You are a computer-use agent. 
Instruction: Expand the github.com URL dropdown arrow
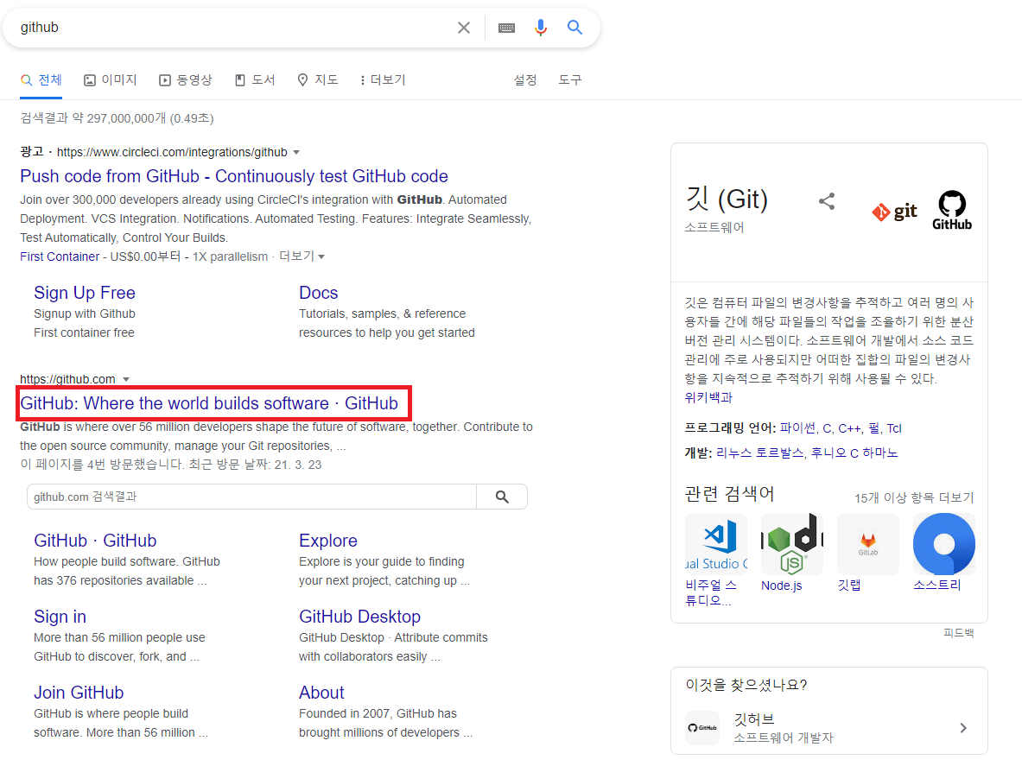126,380
